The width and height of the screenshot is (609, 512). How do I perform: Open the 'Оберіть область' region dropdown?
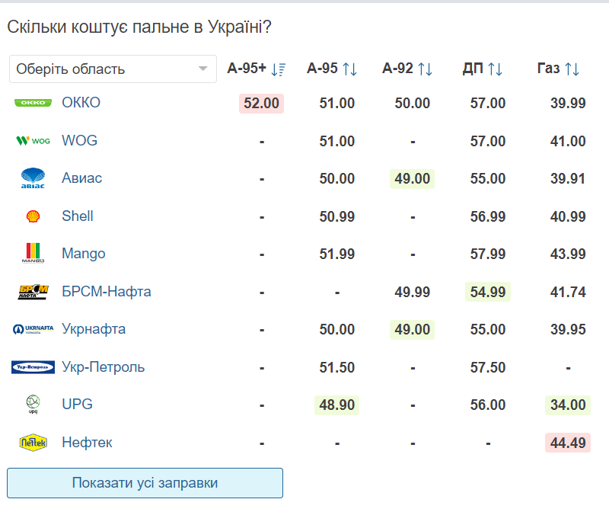click(x=113, y=69)
